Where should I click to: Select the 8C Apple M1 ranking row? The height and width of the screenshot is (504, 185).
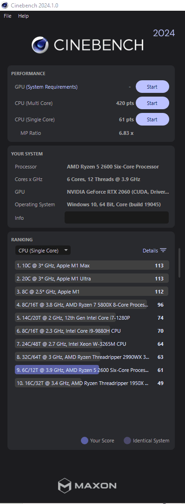tap(92, 292)
